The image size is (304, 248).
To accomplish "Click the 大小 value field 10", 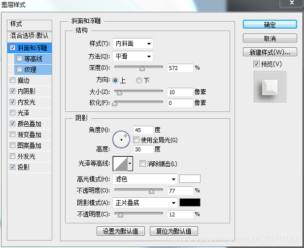I will [x=180, y=92].
